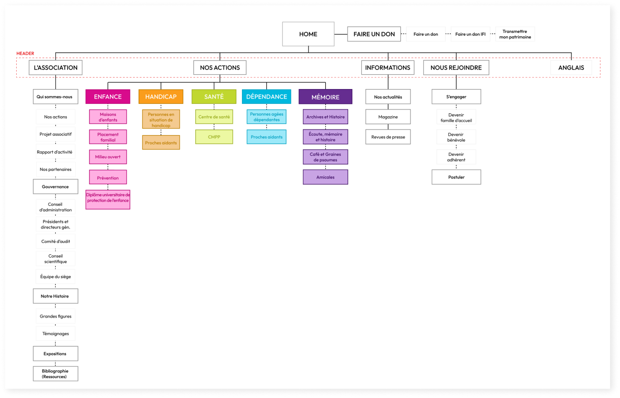Select the ANGLAIS header item
The image size is (620, 398).
click(571, 68)
